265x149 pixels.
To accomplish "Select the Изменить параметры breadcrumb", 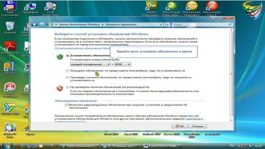I will pyautogui.click(x=121, y=24).
